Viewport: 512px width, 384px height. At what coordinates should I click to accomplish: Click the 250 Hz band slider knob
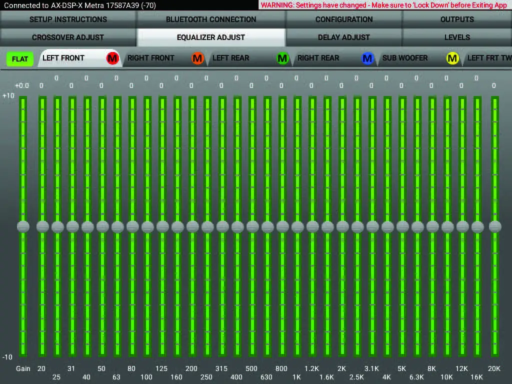207,226
